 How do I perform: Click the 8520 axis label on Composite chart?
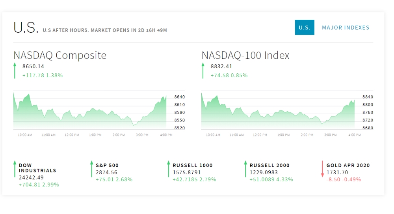pos(180,128)
